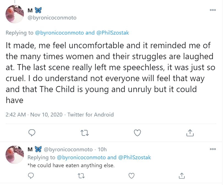Open the main tweet's display name 'M'

pyautogui.click(x=30, y=10)
